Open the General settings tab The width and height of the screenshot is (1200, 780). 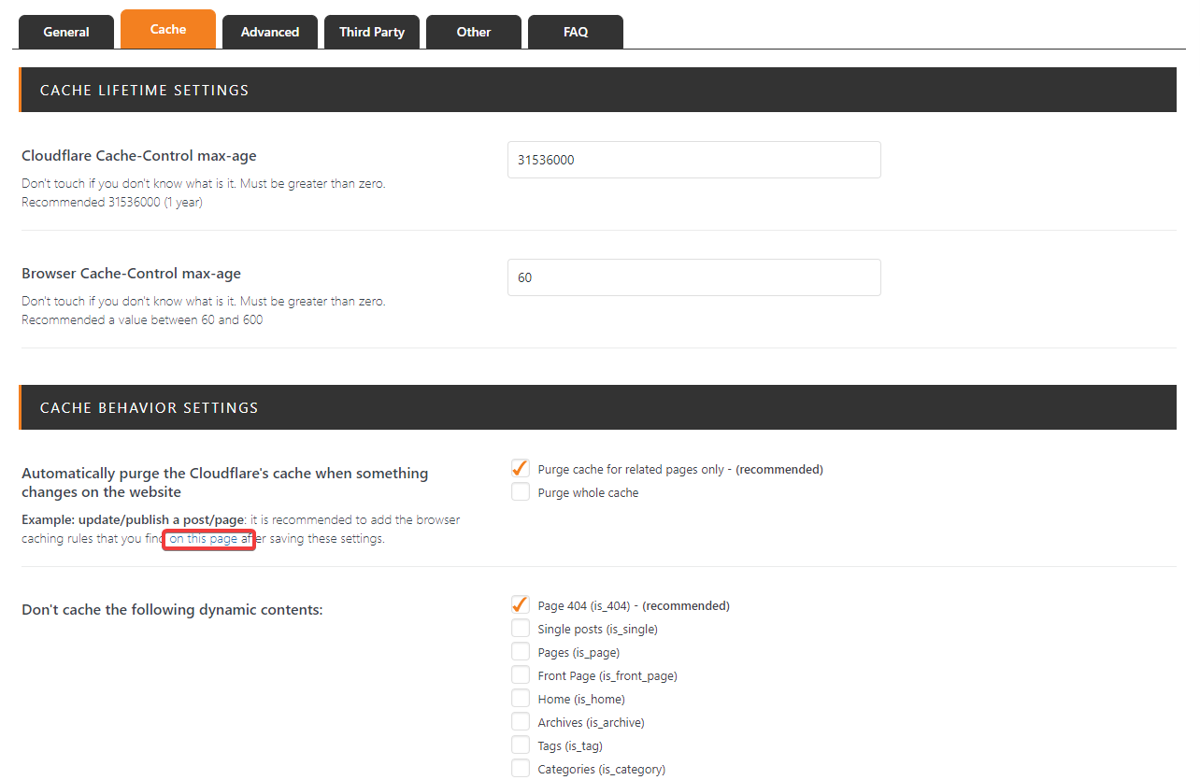click(66, 32)
